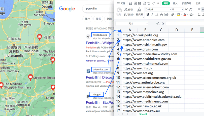The image size is (204, 116).
Task: Open the 文件 menu
Action: pos(121,3)
